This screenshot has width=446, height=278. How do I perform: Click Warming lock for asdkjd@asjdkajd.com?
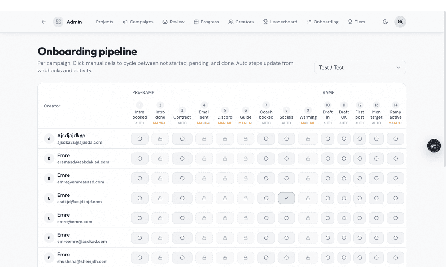point(308,198)
